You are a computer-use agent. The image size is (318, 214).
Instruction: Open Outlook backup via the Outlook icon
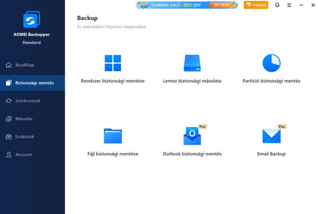pyautogui.click(x=192, y=136)
